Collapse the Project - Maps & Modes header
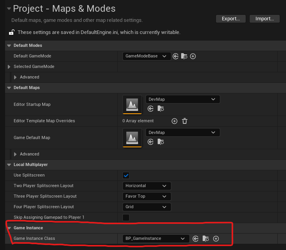 click(9, 8)
